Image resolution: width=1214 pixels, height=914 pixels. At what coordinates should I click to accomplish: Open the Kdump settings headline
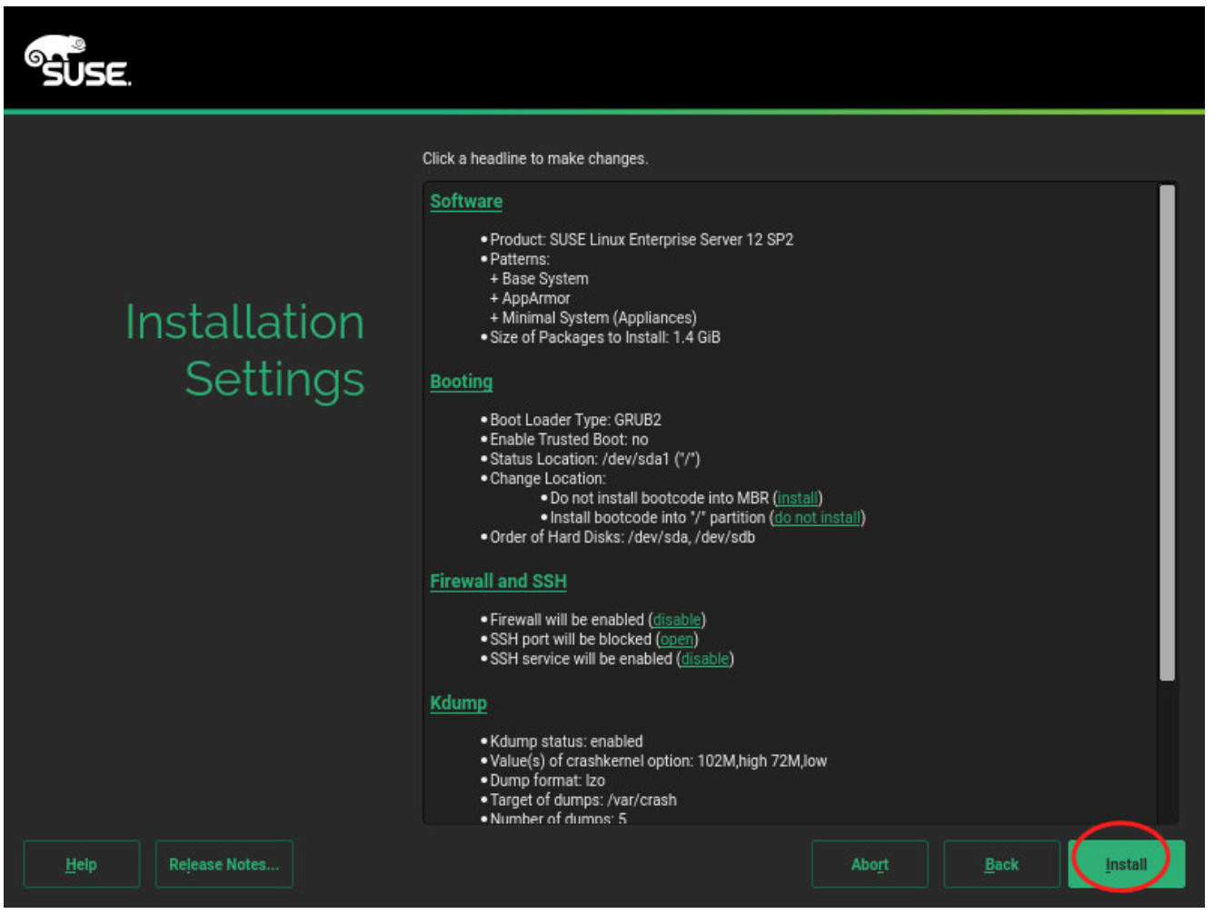point(458,703)
